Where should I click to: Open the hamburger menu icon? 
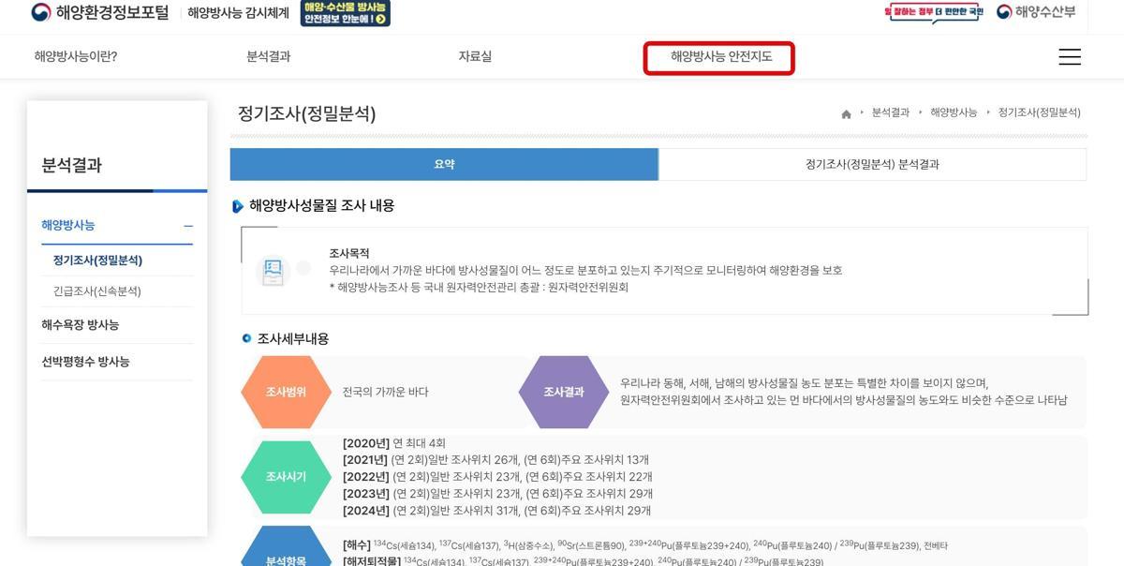(1069, 57)
